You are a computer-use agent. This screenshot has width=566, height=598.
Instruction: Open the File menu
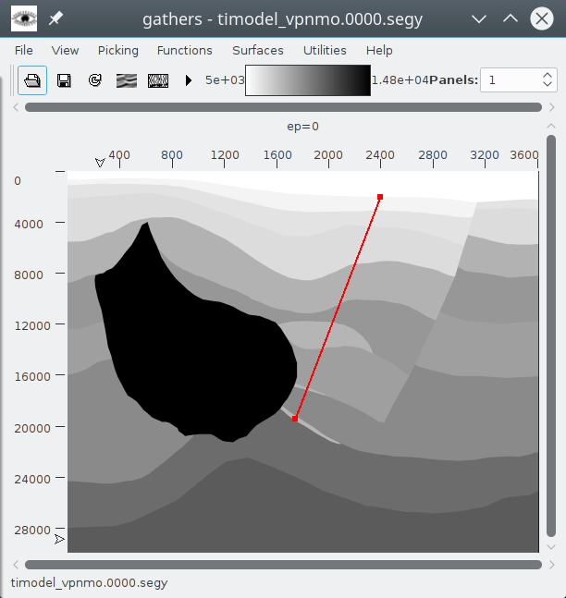click(24, 50)
